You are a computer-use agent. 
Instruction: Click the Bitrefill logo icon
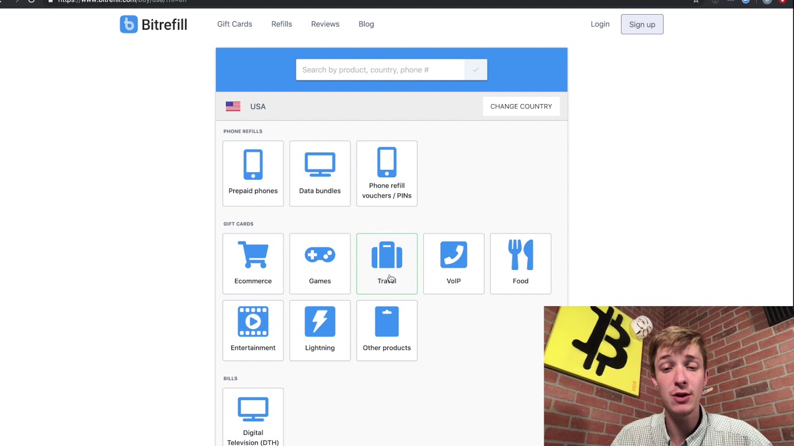point(128,24)
